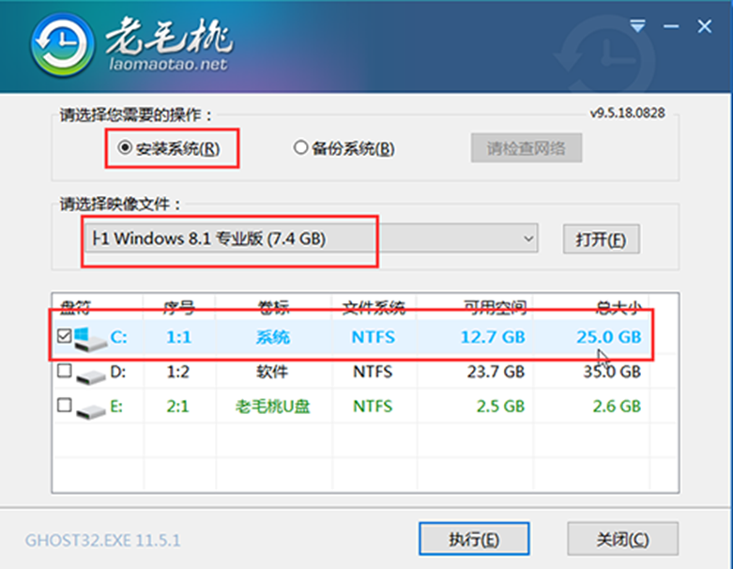Click the C: drive letter text
The width and height of the screenshot is (733, 569).
pos(119,337)
